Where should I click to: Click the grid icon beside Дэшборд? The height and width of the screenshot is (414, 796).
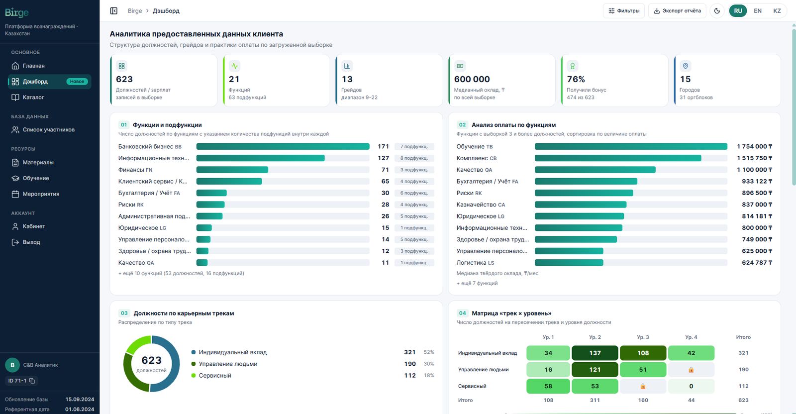(x=15, y=82)
